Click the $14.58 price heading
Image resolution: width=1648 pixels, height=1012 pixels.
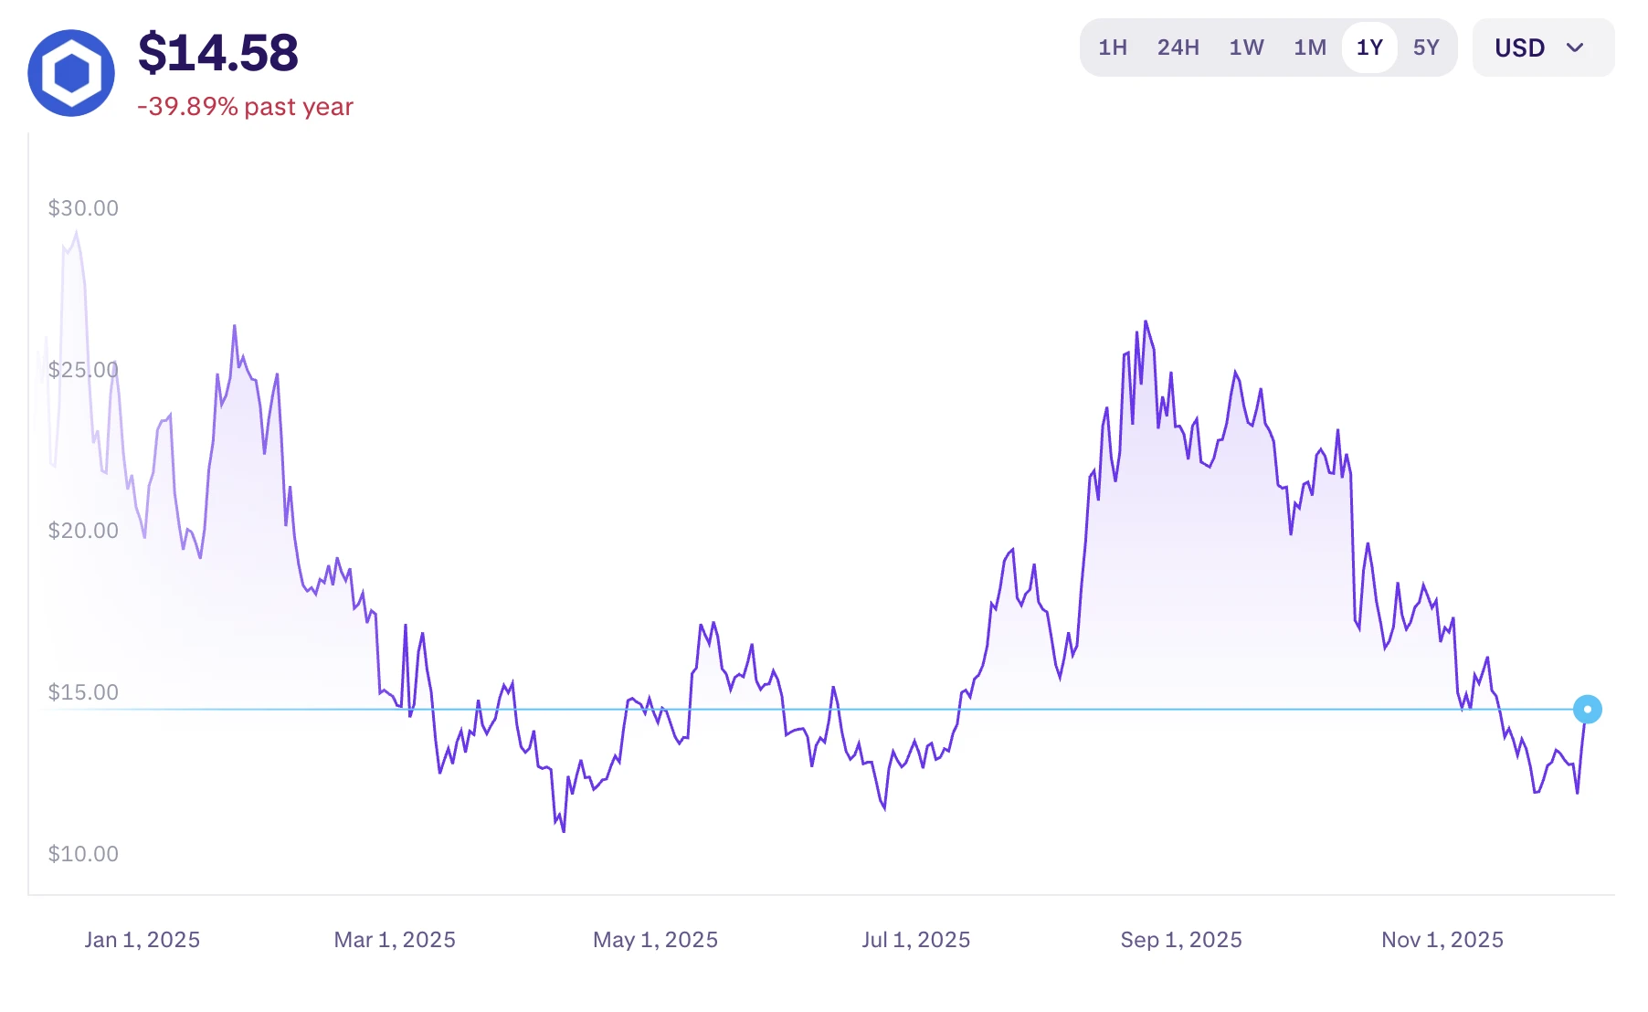(x=218, y=53)
